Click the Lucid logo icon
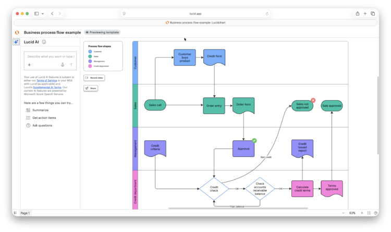391x232 pixels. tap(17, 32)
